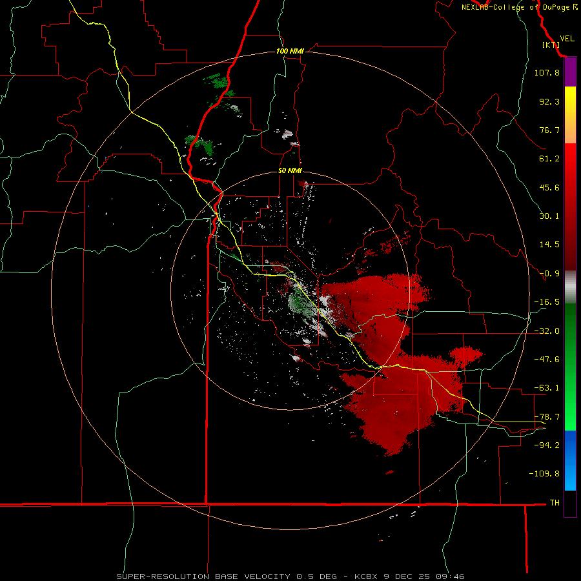Click the NEXLAB-College of DuPage label
This screenshot has height=581, width=581.
(520, 7)
